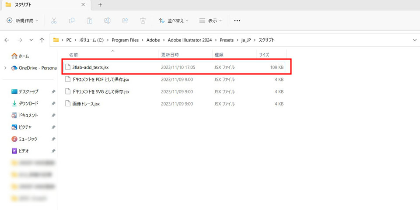This screenshot has height=210, width=420.
Task: Click the Share icon in toolbar
Action: click(125, 21)
